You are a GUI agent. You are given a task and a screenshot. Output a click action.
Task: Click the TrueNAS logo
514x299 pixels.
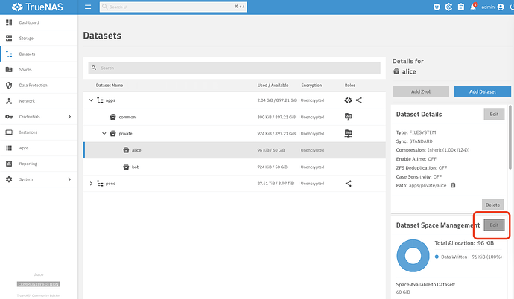pos(37,7)
